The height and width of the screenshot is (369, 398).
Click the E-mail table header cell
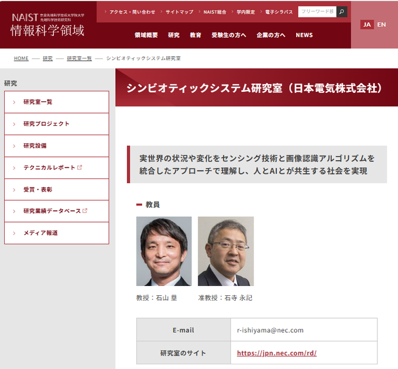(x=184, y=330)
